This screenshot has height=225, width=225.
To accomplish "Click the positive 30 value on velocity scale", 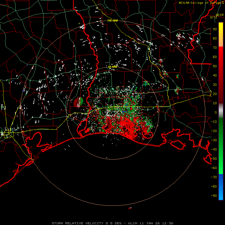I will [215, 85].
